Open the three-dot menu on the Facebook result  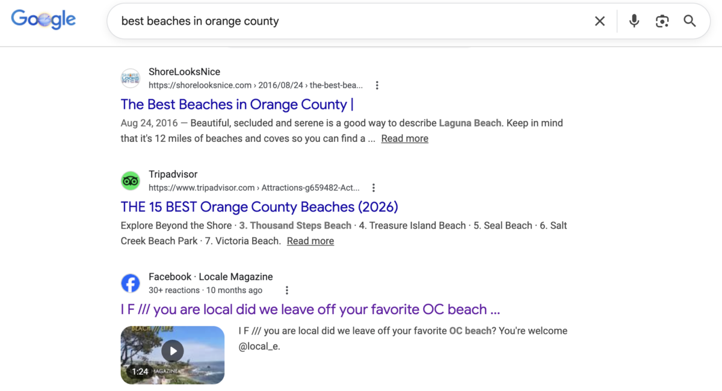(287, 290)
